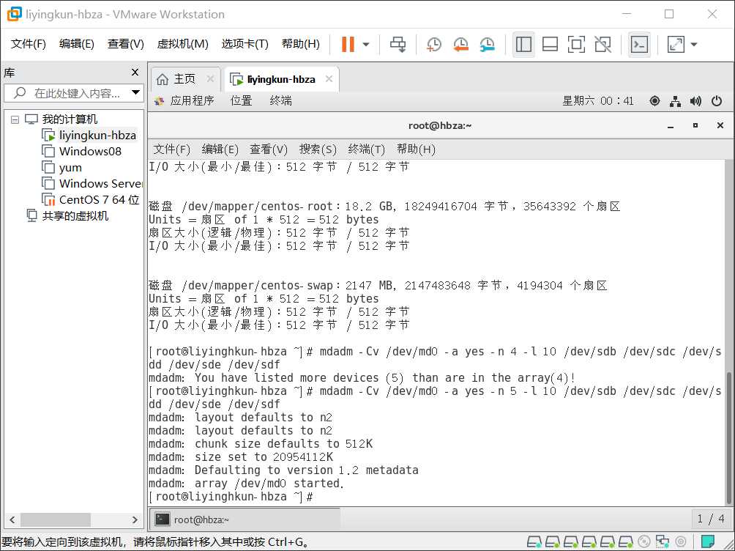This screenshot has height=551, width=735.
Task: Open the guest top-bar 终端 menu
Action: coord(281,100)
